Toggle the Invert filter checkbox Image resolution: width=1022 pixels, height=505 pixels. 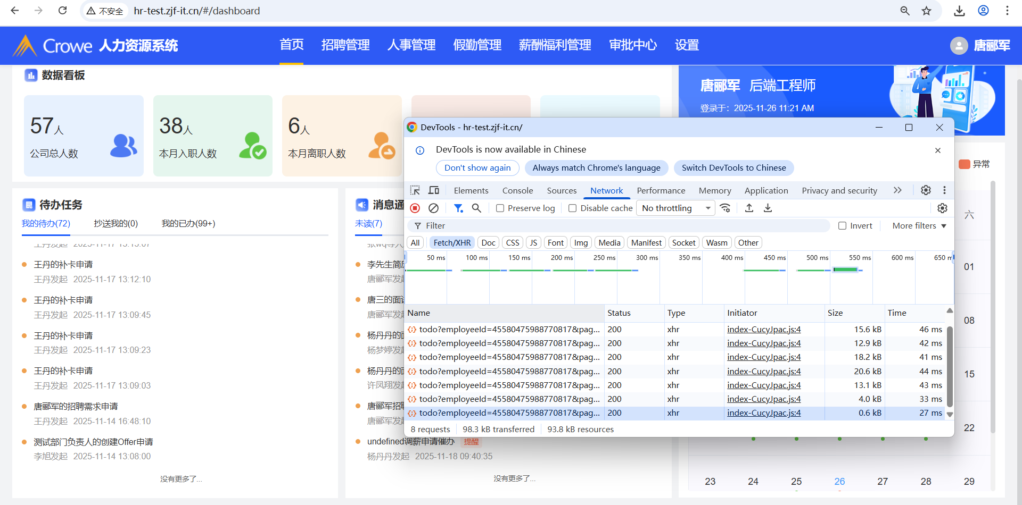coord(842,226)
